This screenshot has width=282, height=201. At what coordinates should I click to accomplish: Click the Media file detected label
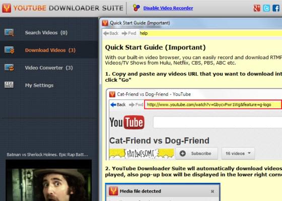[140, 191]
